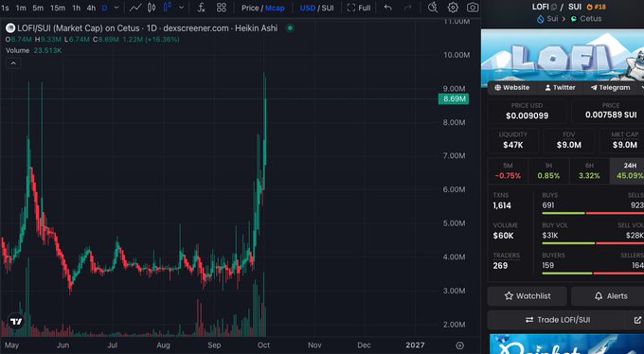
Task: Click the TRADERS 269 stat
Action: pos(506,261)
